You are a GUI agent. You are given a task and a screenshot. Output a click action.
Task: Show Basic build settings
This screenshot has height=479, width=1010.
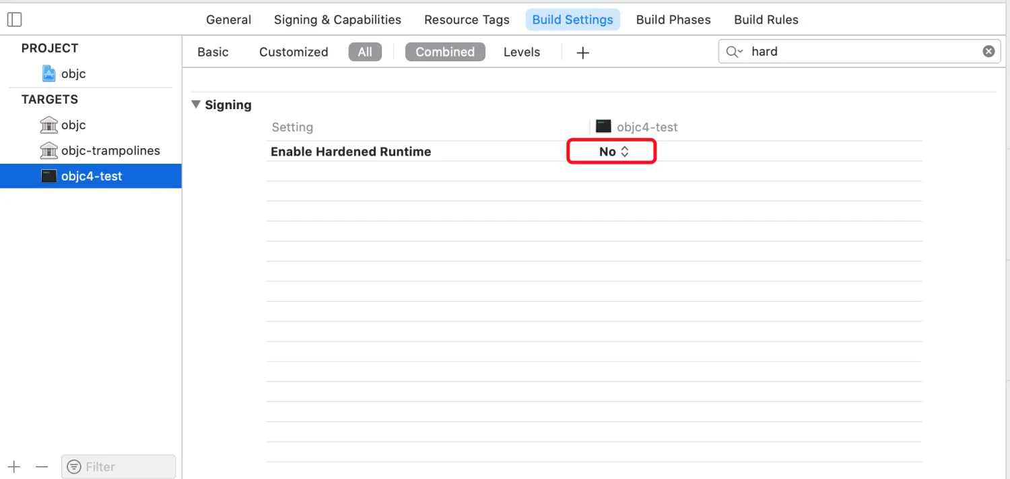click(213, 52)
